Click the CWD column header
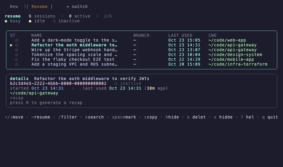This screenshot has width=283, height=167. point(213,35)
